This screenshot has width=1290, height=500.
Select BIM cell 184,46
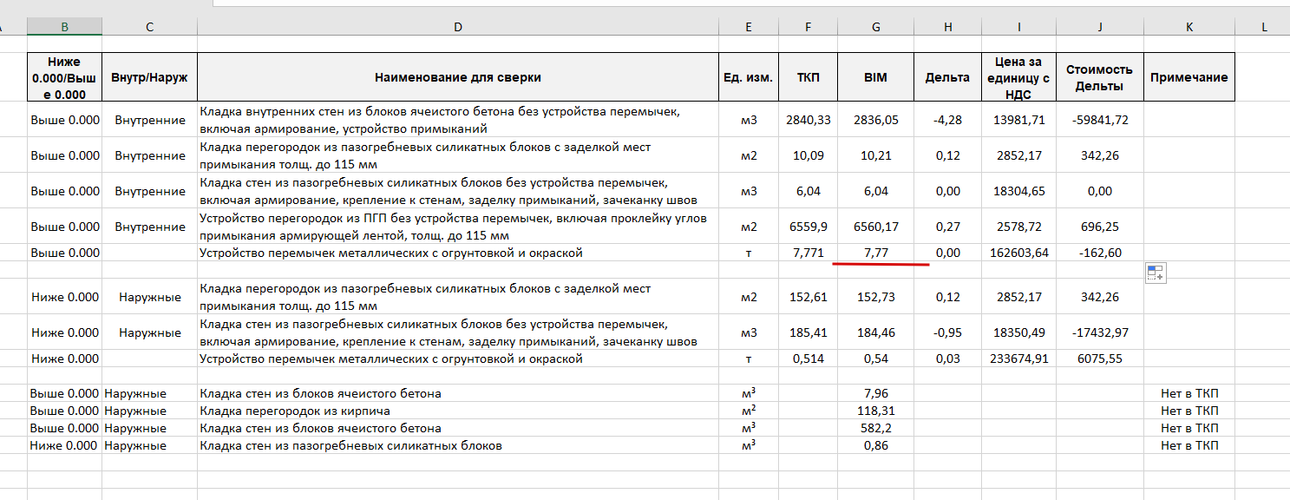pyautogui.click(x=876, y=332)
